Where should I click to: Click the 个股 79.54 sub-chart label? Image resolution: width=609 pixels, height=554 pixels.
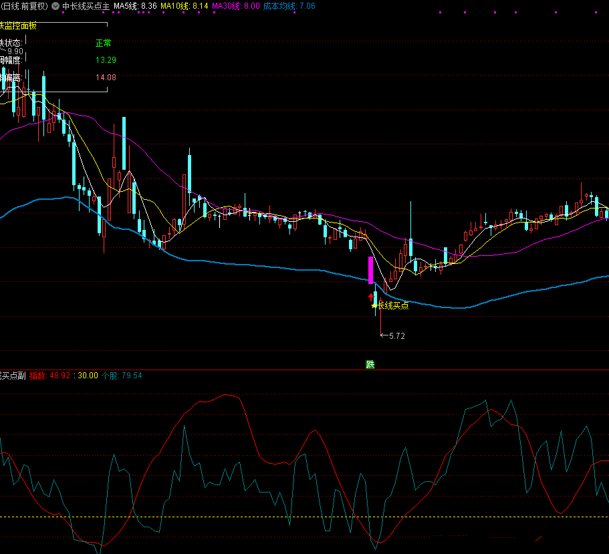point(122,376)
